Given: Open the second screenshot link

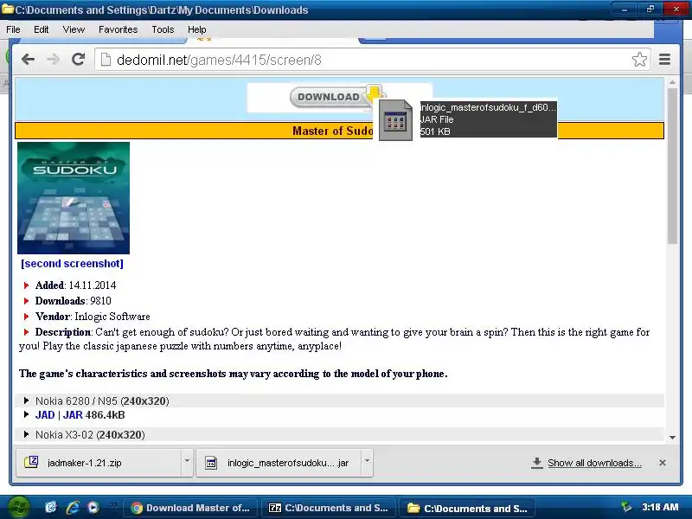Looking at the screenshot, I should click(72, 264).
